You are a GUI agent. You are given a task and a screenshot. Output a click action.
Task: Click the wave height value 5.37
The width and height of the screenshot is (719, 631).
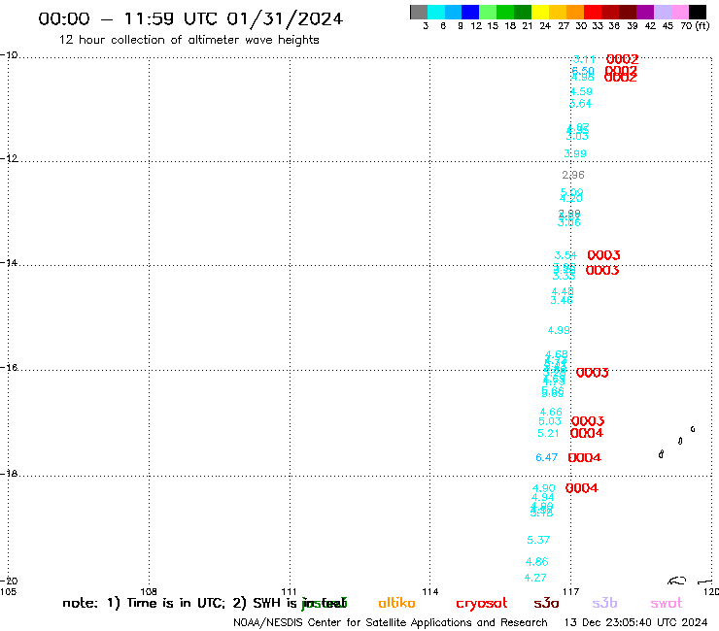click(538, 540)
